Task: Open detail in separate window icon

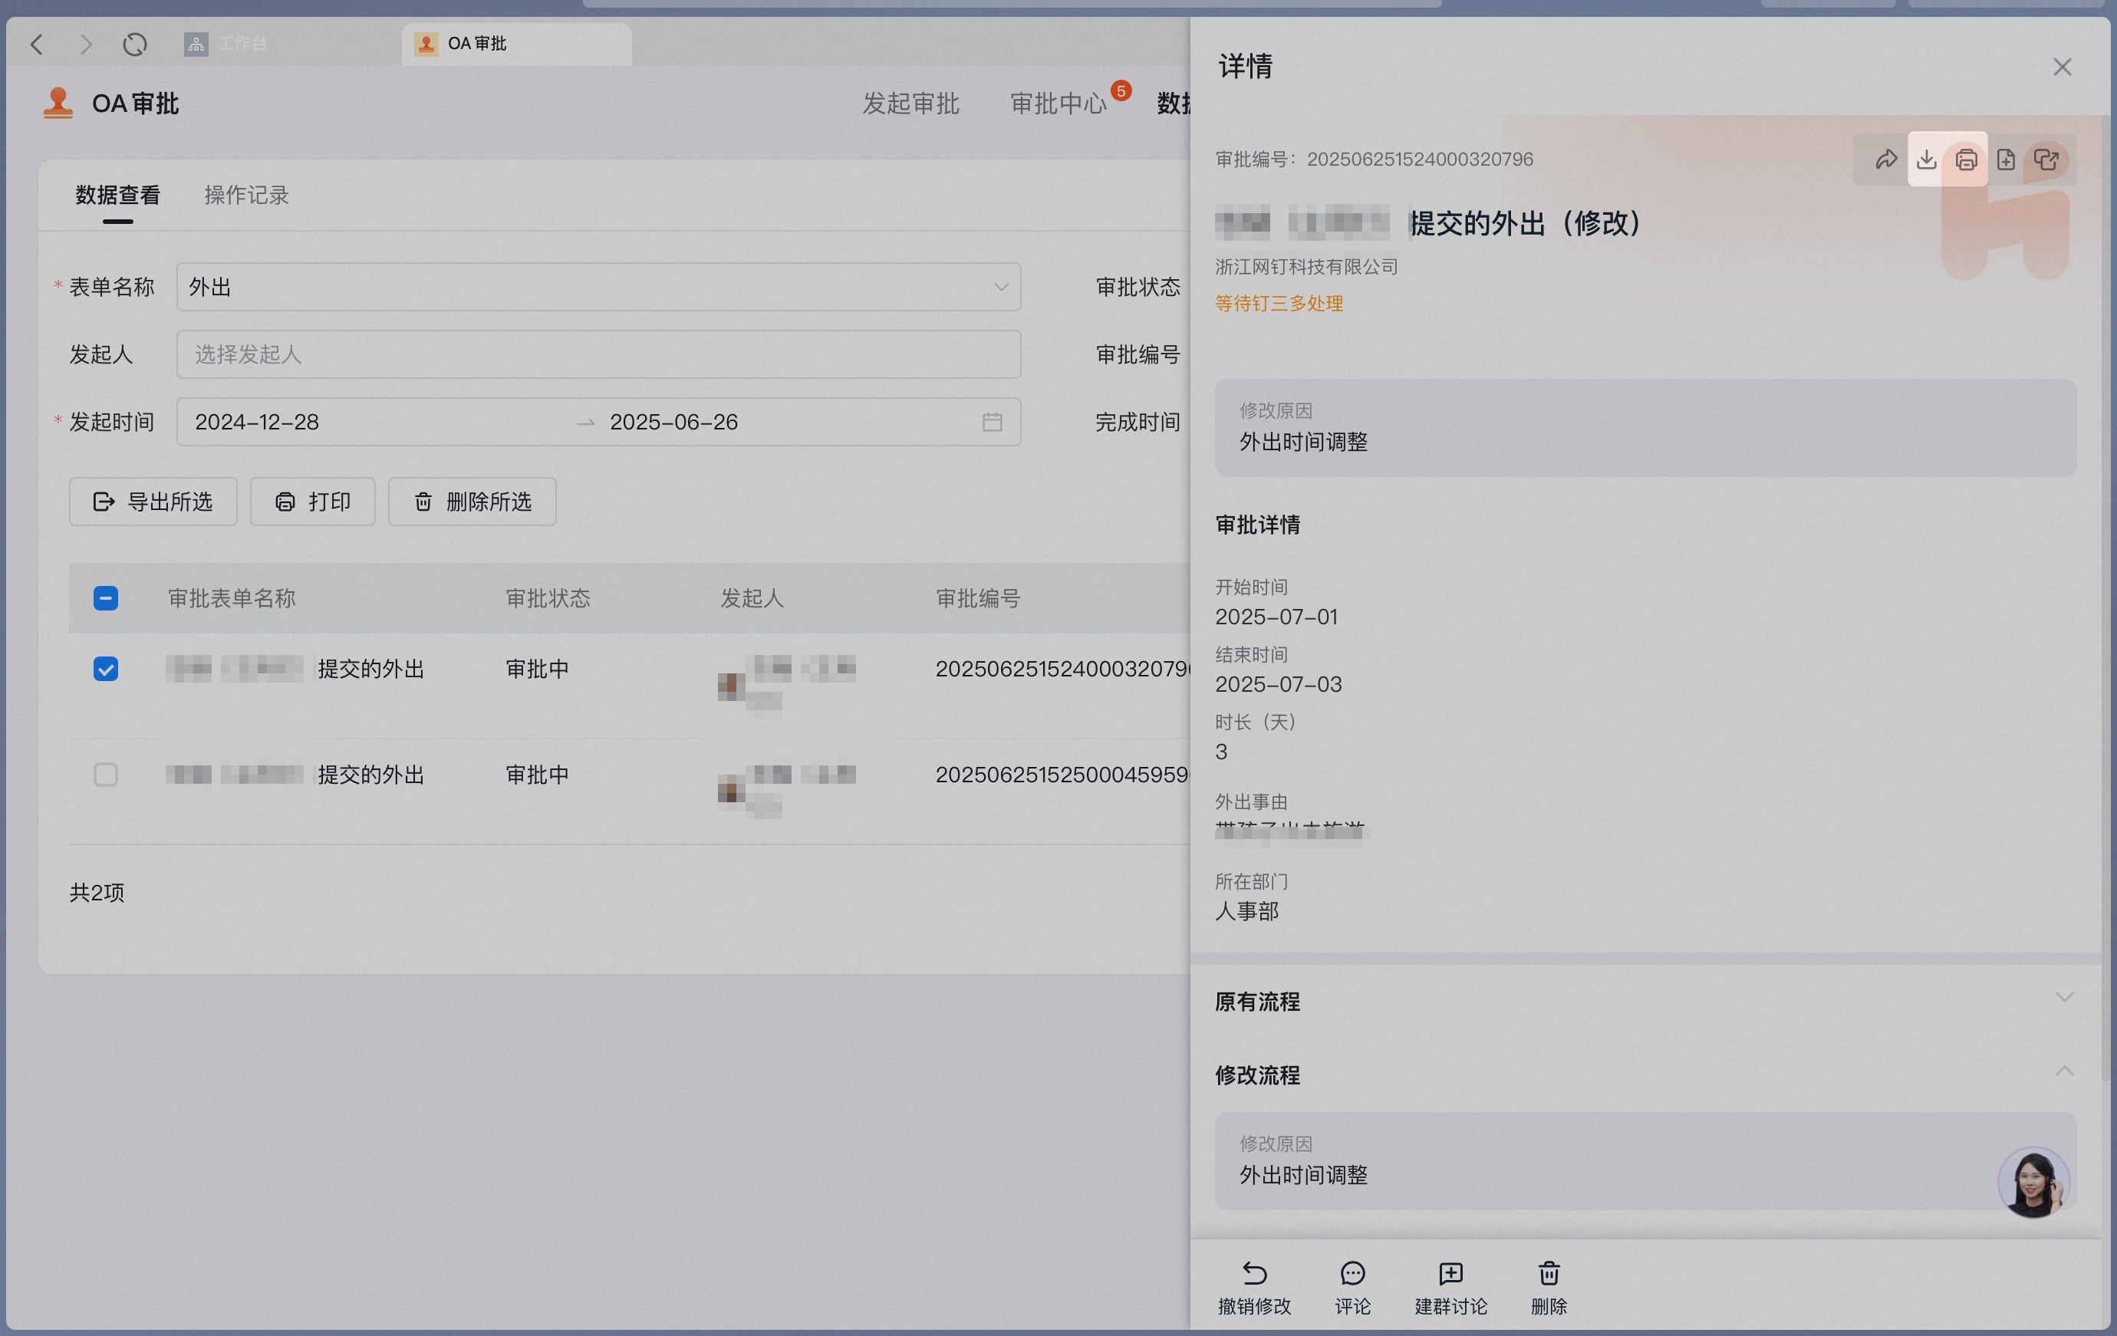Action: tap(2046, 159)
